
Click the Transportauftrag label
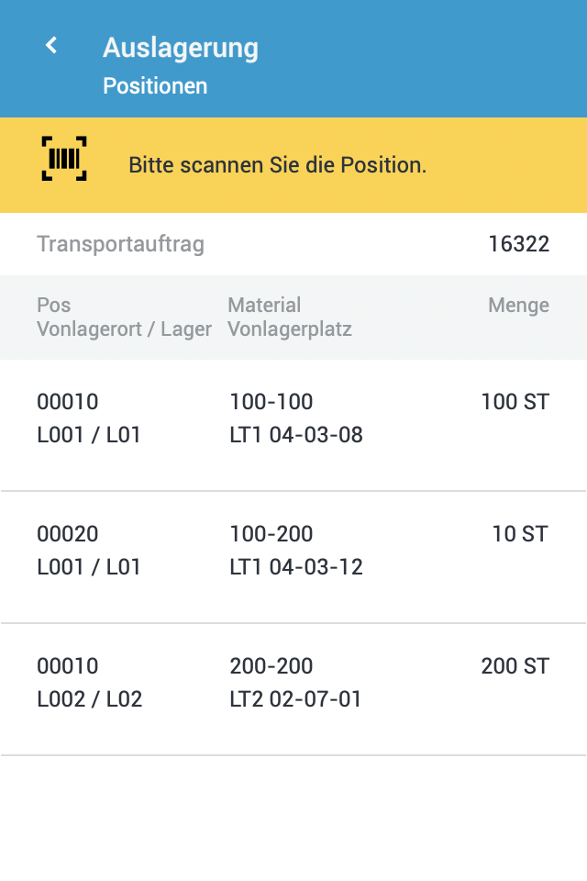pyautogui.click(x=120, y=244)
